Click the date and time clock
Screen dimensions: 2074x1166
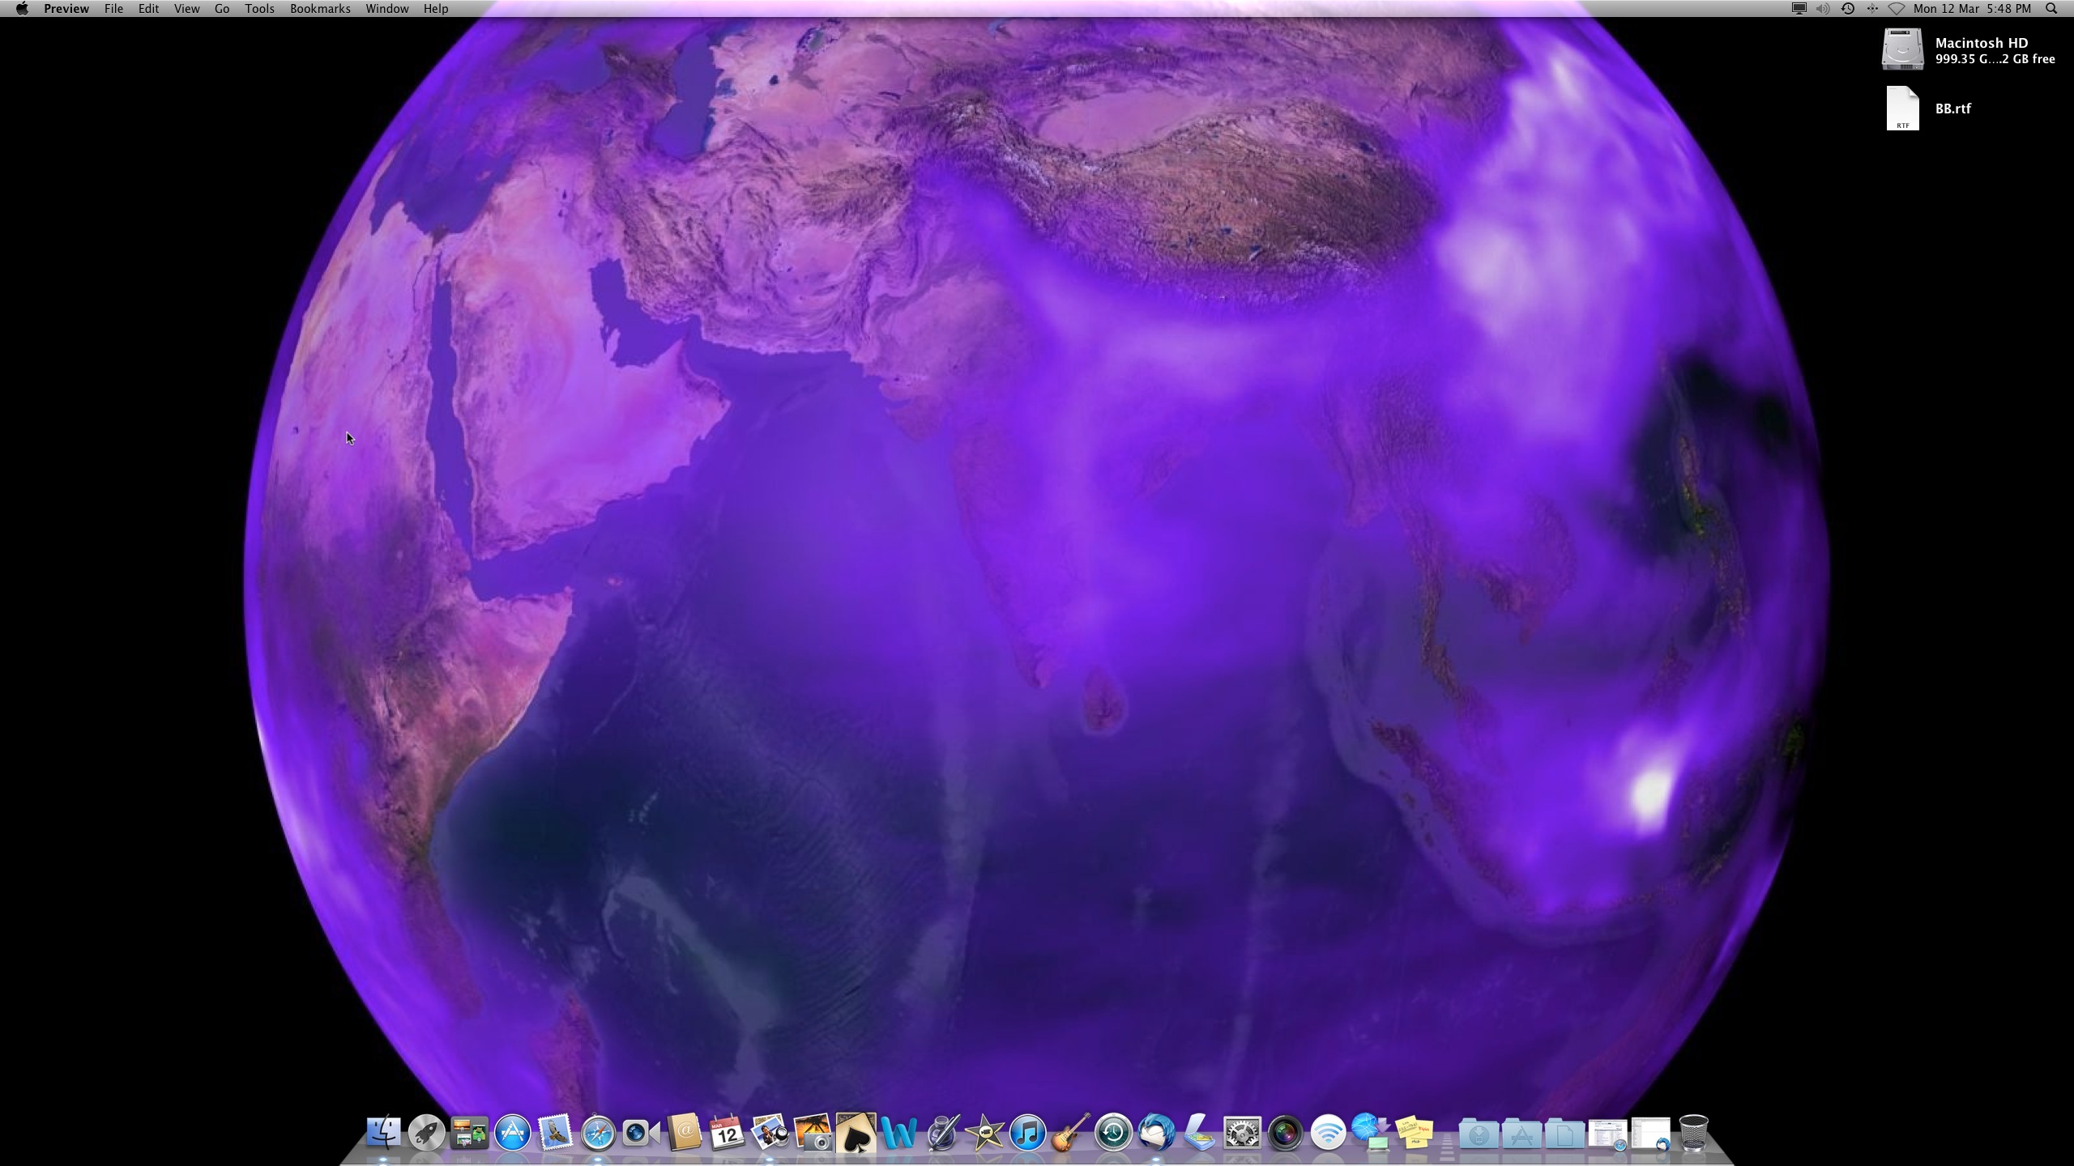click(x=1972, y=9)
